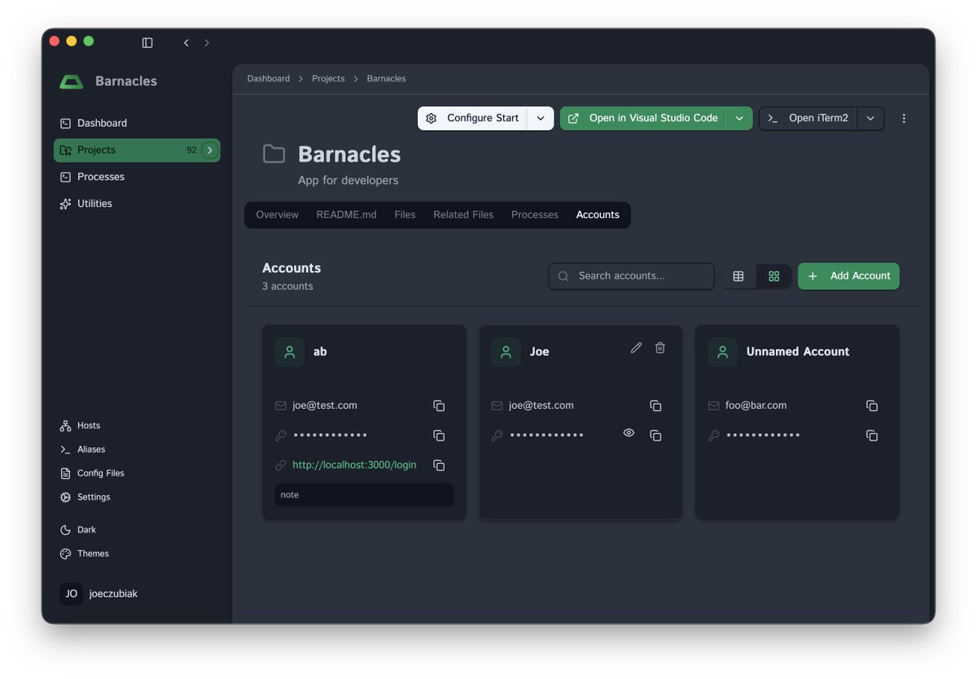Open Utilities in the sidebar
977x679 pixels.
coord(137,204)
